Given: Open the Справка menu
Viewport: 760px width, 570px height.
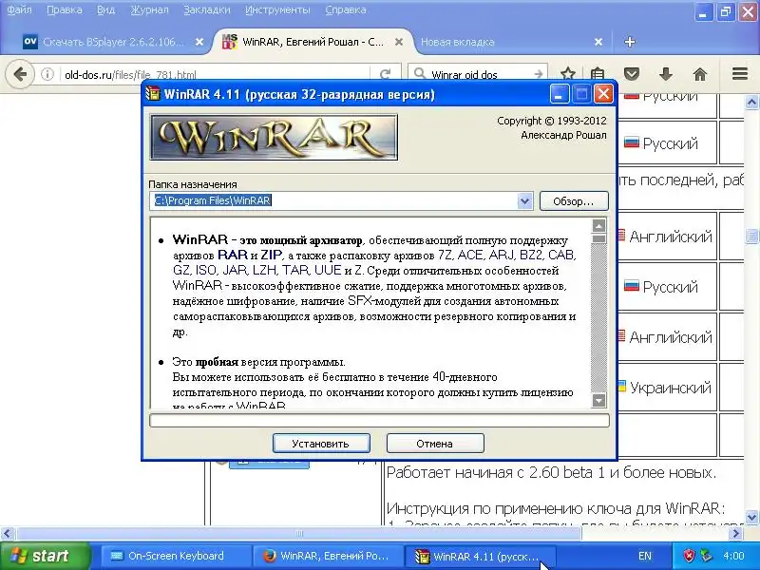Looking at the screenshot, I should click(x=346, y=9).
